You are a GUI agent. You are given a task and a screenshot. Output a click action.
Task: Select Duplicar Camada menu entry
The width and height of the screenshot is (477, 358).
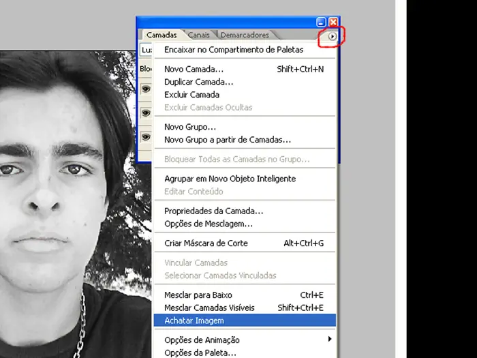(198, 82)
